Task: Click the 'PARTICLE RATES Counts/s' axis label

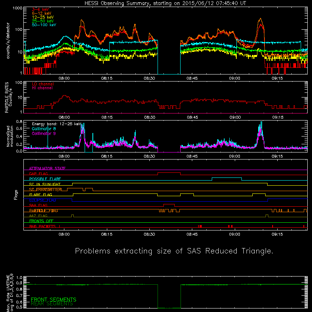Action: (8, 97)
